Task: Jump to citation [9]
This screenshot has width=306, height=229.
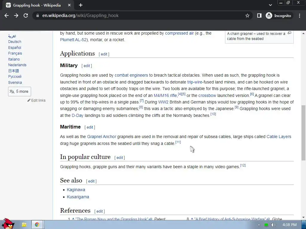Action: (237, 107)
